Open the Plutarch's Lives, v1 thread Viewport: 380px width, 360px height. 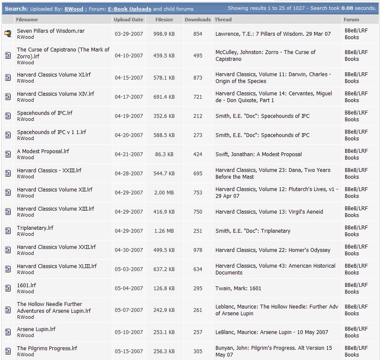pyautogui.click(x=277, y=193)
